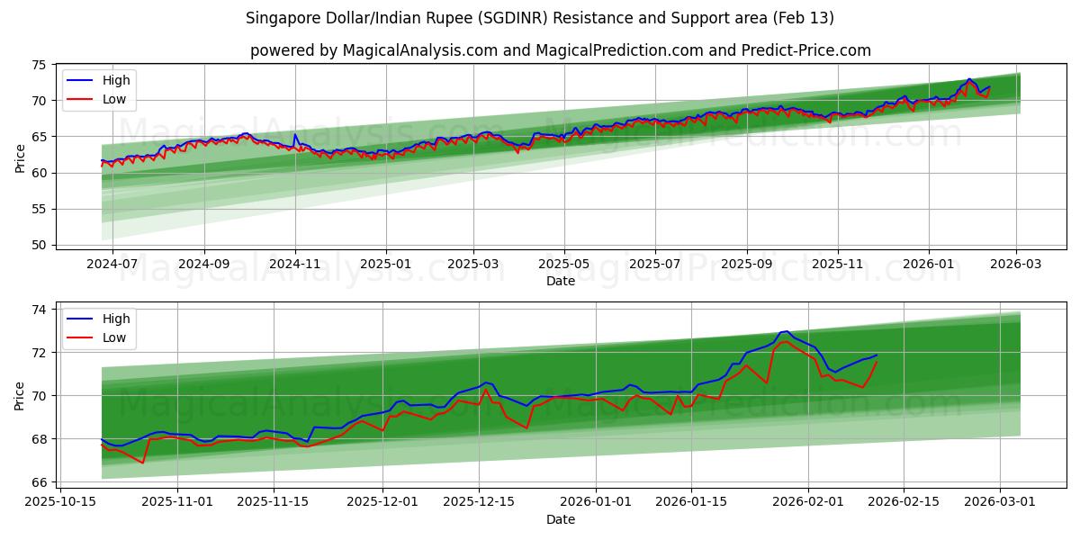Expand the bottom chart legend box
This screenshot has height=540, width=1080.
[97, 328]
